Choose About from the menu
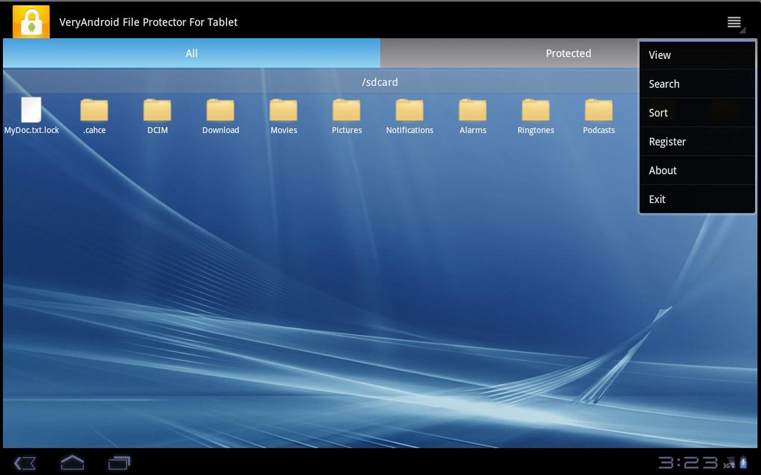The height and width of the screenshot is (475, 761). (x=697, y=170)
